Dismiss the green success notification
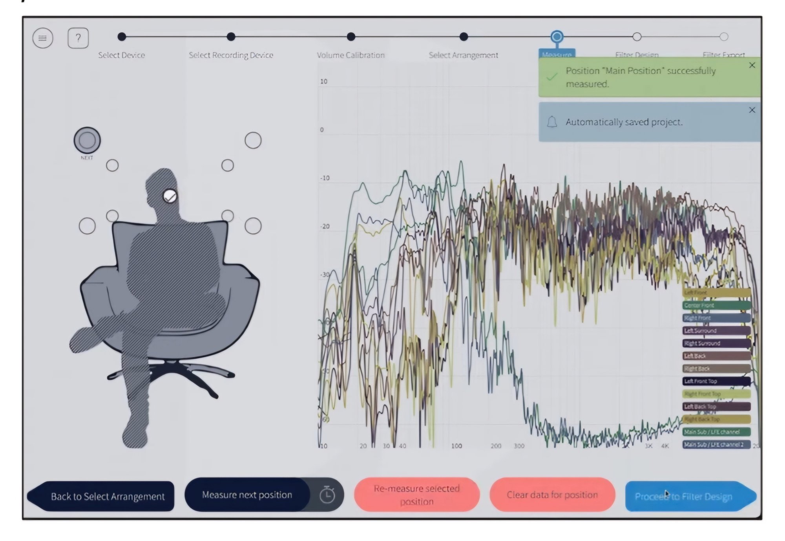This screenshot has height=541, width=785. tap(752, 66)
